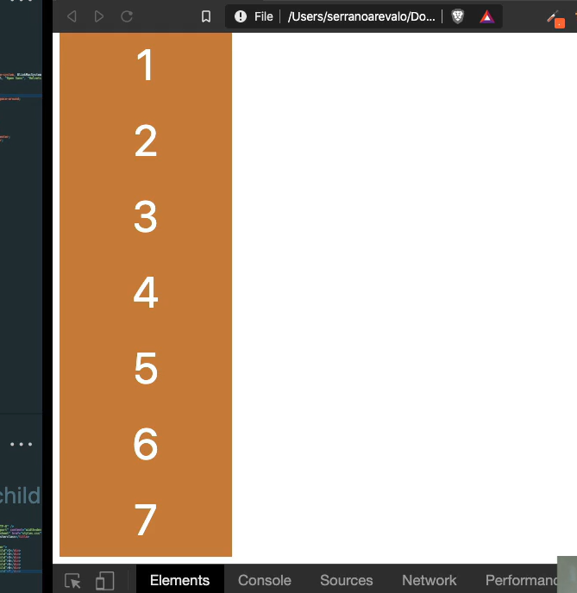Activate the DevTools element inspector icon
The height and width of the screenshot is (593, 577).
72,581
